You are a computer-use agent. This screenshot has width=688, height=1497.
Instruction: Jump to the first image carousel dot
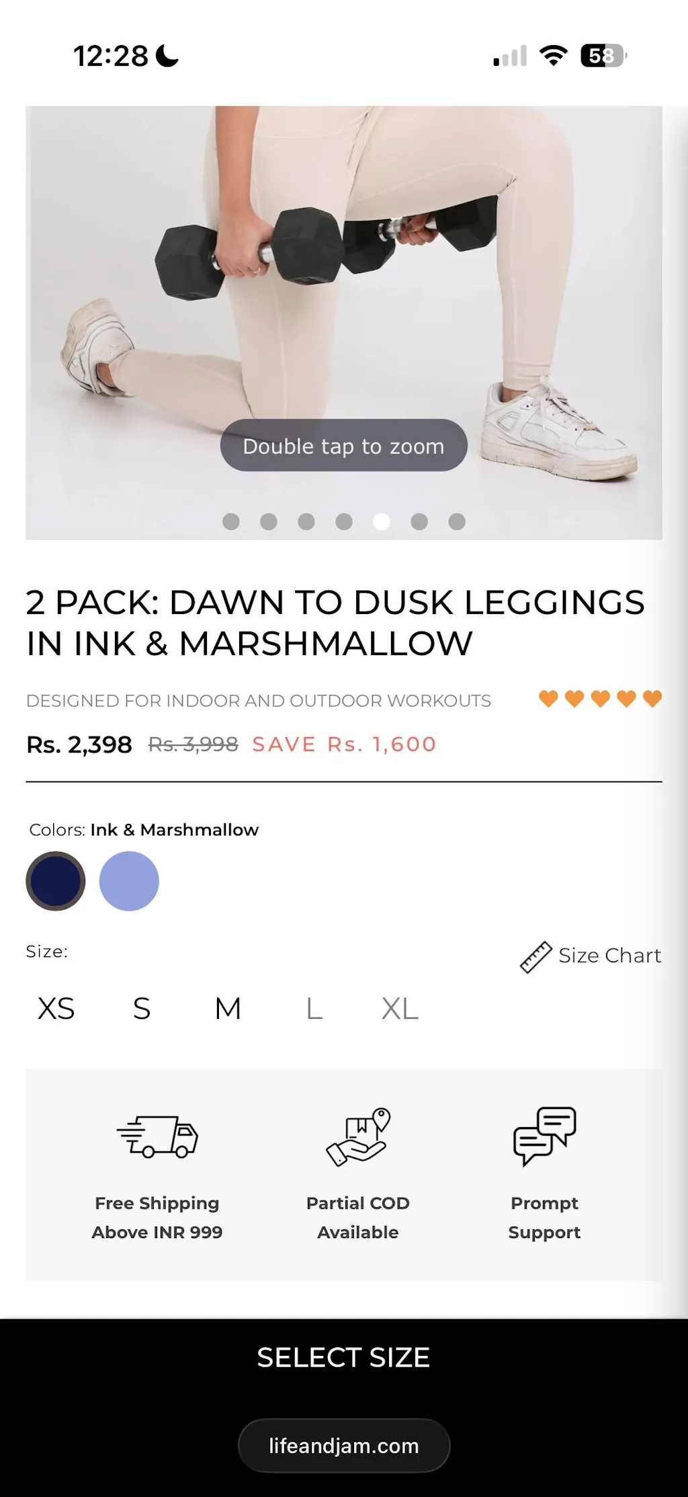231,522
